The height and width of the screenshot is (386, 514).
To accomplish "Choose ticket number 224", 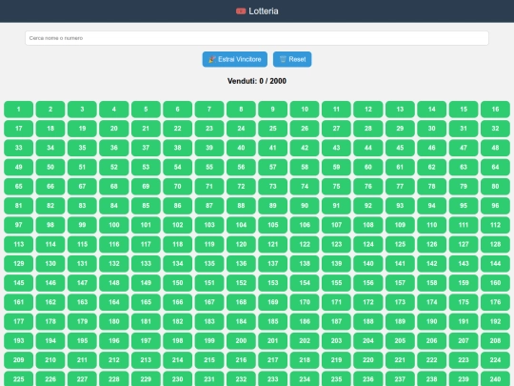I will pos(495,360).
